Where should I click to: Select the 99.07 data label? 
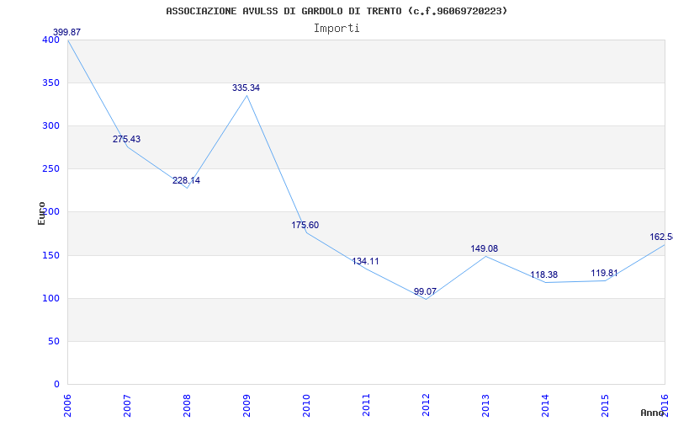pyautogui.click(x=425, y=291)
